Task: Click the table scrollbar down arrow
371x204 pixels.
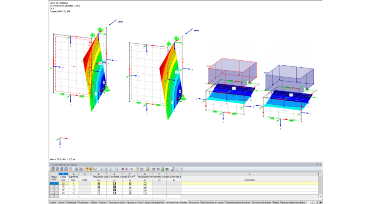Action: (320, 196)
